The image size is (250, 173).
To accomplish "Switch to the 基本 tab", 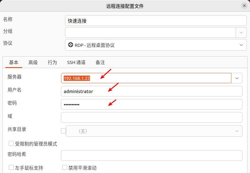I will coord(14,62).
